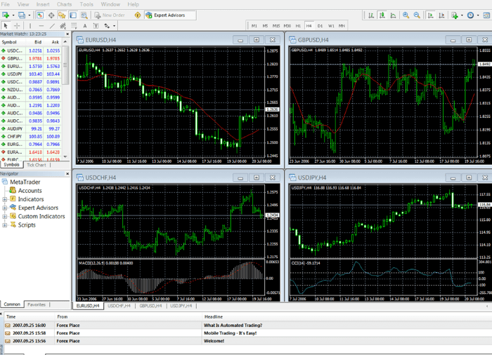The width and height of the screenshot is (492, 355).
Task: Select the AUDJPY row in Market Watch
Action: 31,129
